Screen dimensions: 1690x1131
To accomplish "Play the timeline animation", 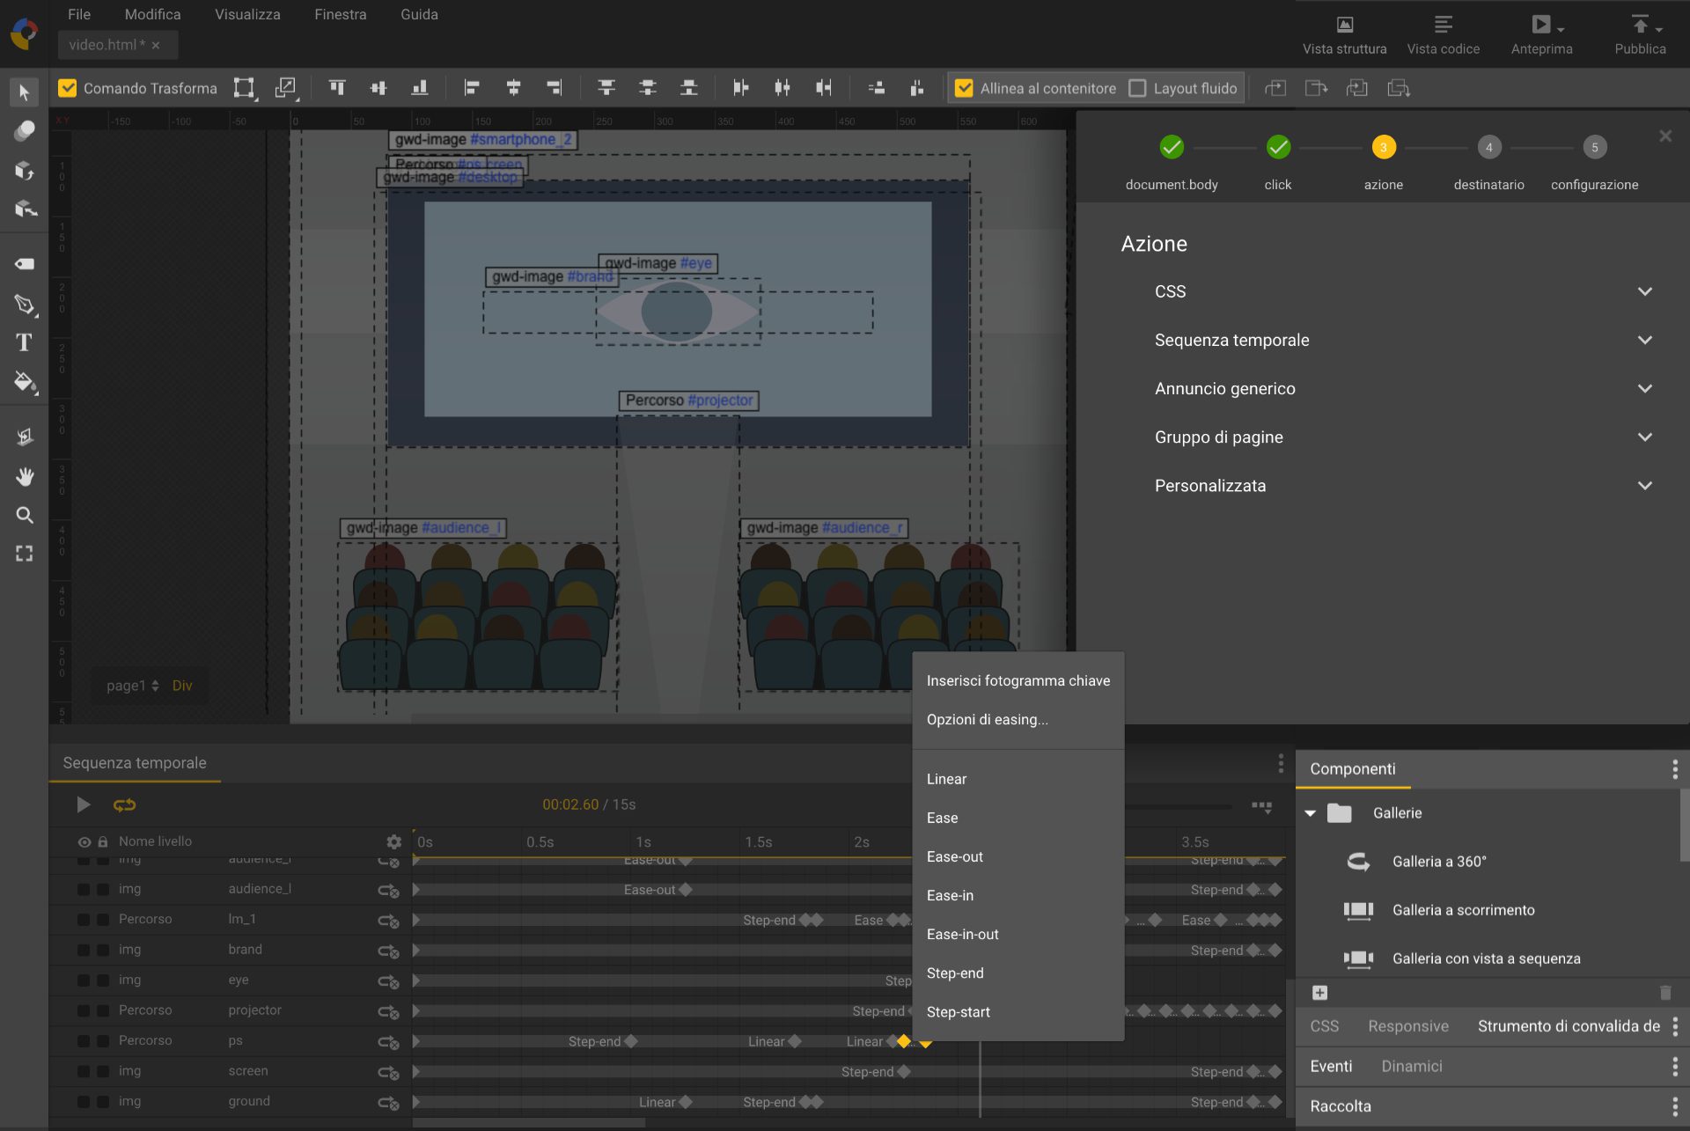I will pos(84,804).
